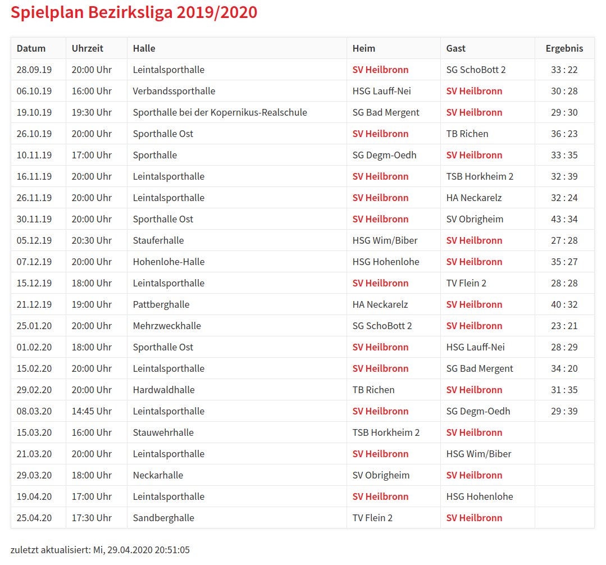Click the 17:30 Uhr time cell
Image resolution: width=606 pixels, height=565 pixels.
[92, 518]
